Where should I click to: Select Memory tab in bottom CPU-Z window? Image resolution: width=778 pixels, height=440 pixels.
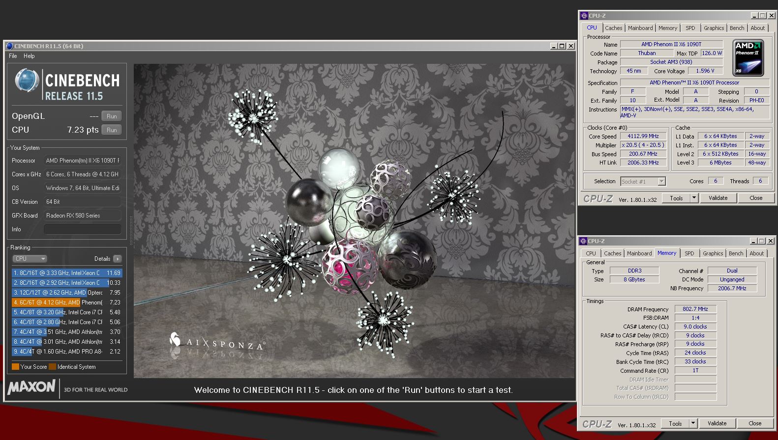coord(667,253)
